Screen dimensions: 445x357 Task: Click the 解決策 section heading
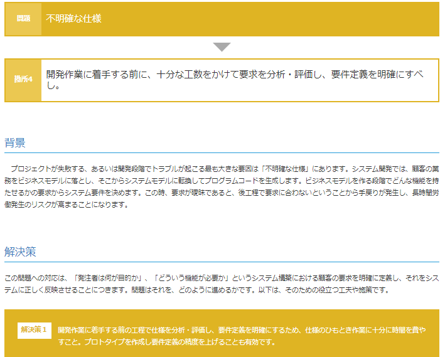(x=20, y=252)
